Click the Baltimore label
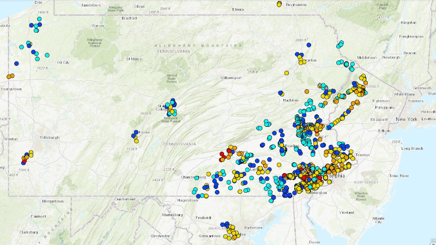Image resolution: width=436 pixels, height=245 pixels. (x=253, y=228)
